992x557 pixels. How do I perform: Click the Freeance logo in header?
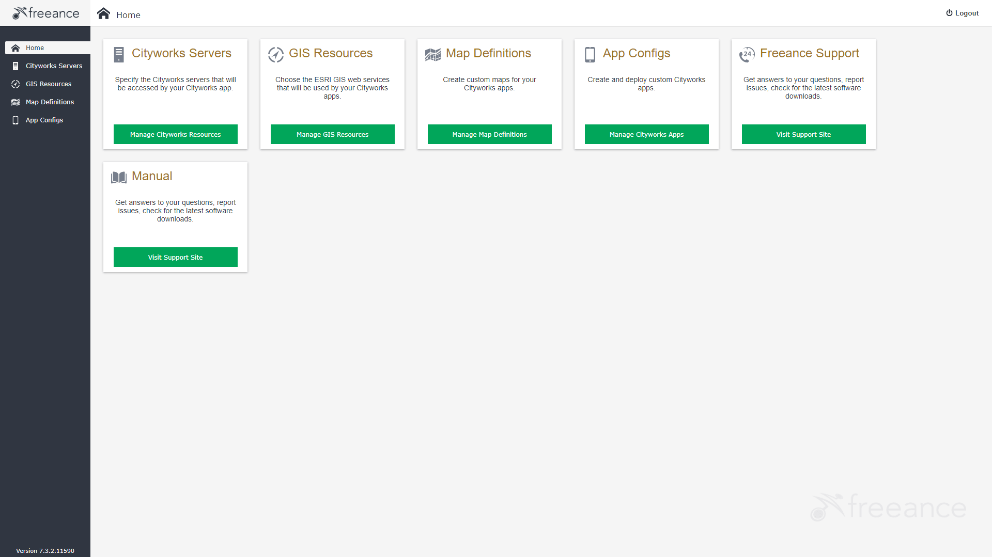point(45,13)
